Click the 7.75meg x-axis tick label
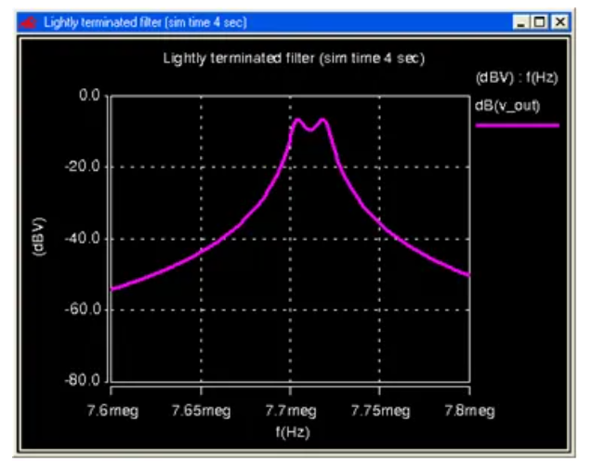 click(379, 410)
